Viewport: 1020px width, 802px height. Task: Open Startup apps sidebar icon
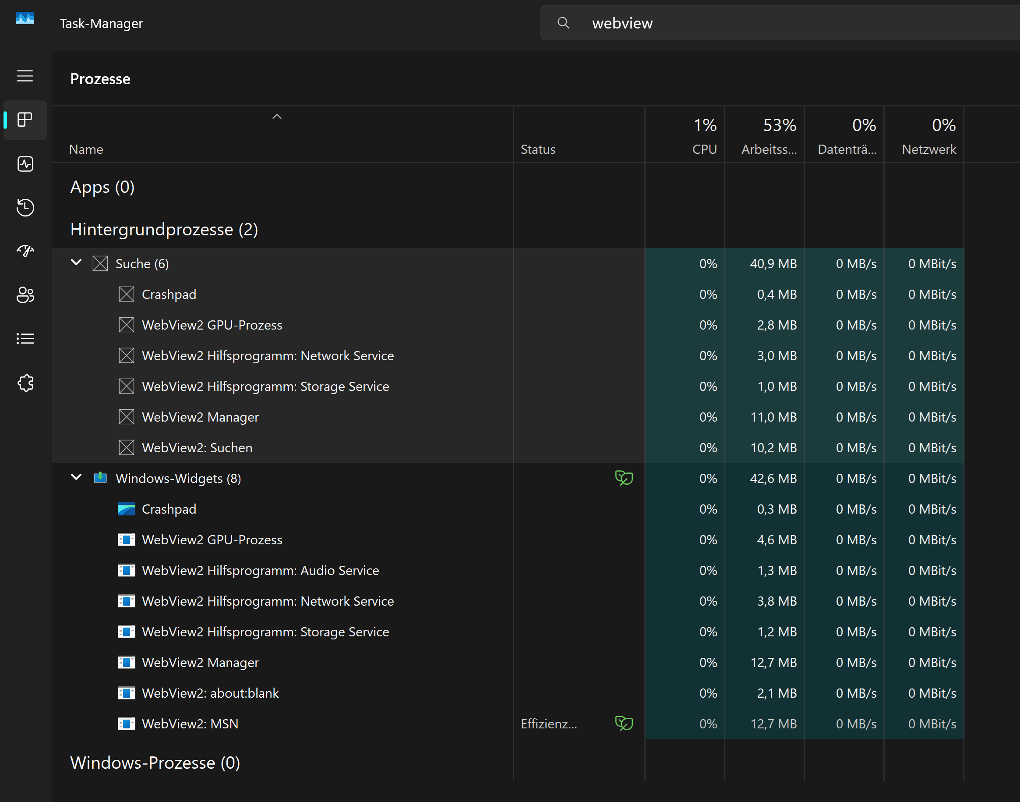tap(25, 251)
